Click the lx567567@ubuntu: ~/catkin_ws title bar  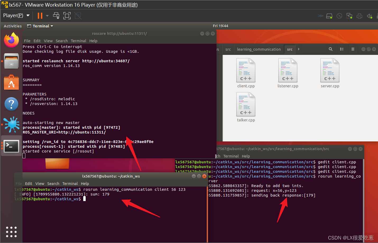tap(111, 176)
